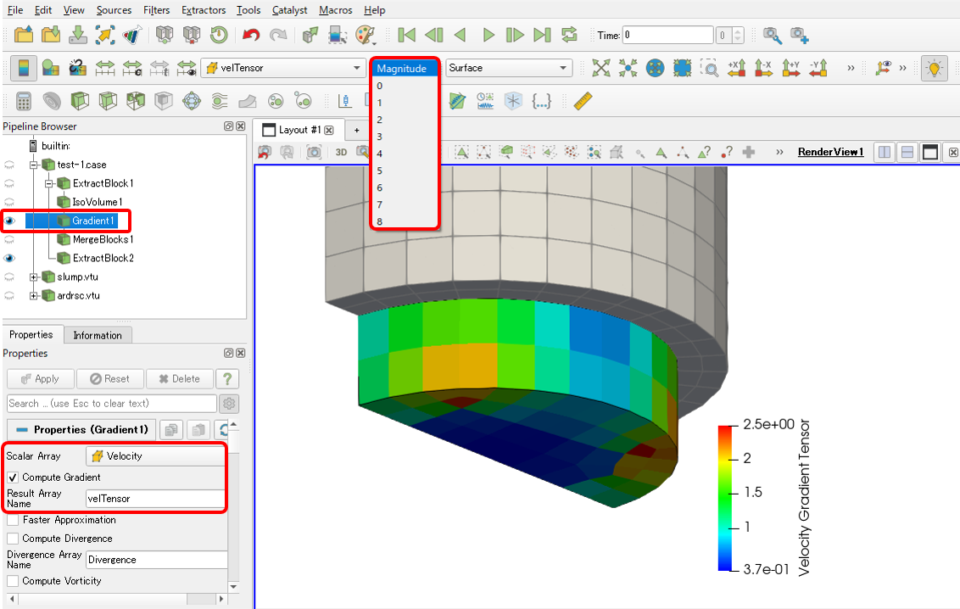Expand the slump.vtu tree node

point(34,277)
